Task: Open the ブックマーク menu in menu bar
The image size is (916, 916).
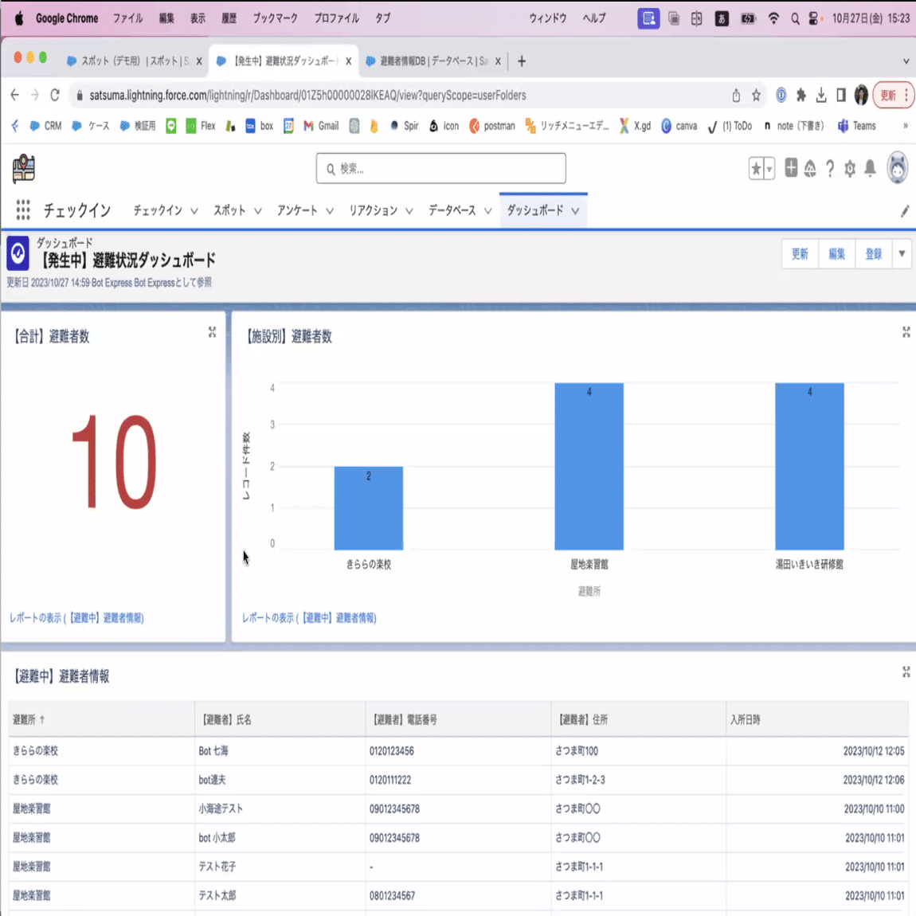Action: (x=275, y=18)
